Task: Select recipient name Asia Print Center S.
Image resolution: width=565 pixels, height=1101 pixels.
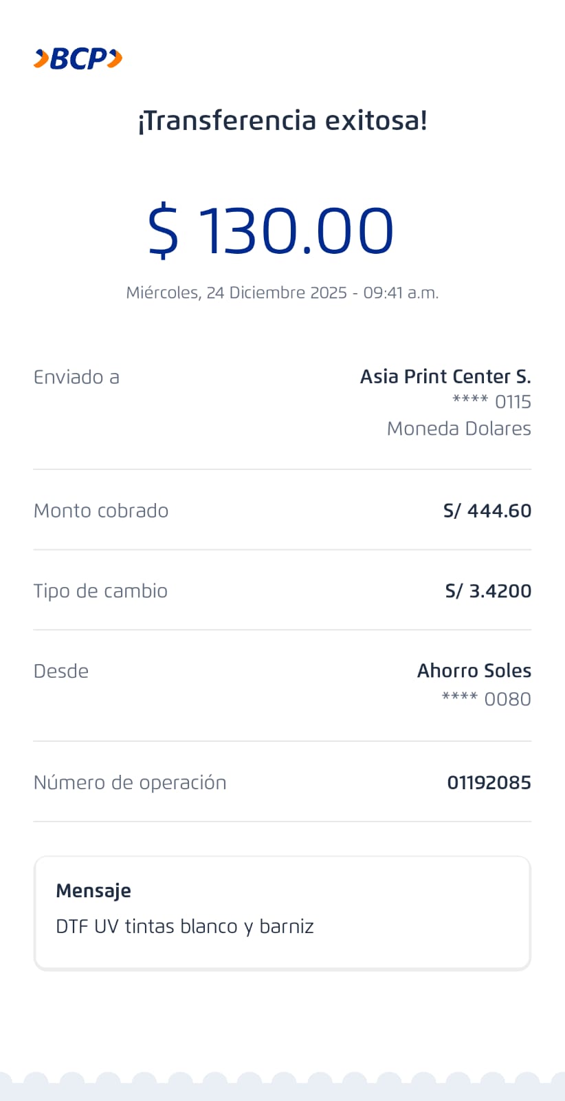Action: [445, 376]
